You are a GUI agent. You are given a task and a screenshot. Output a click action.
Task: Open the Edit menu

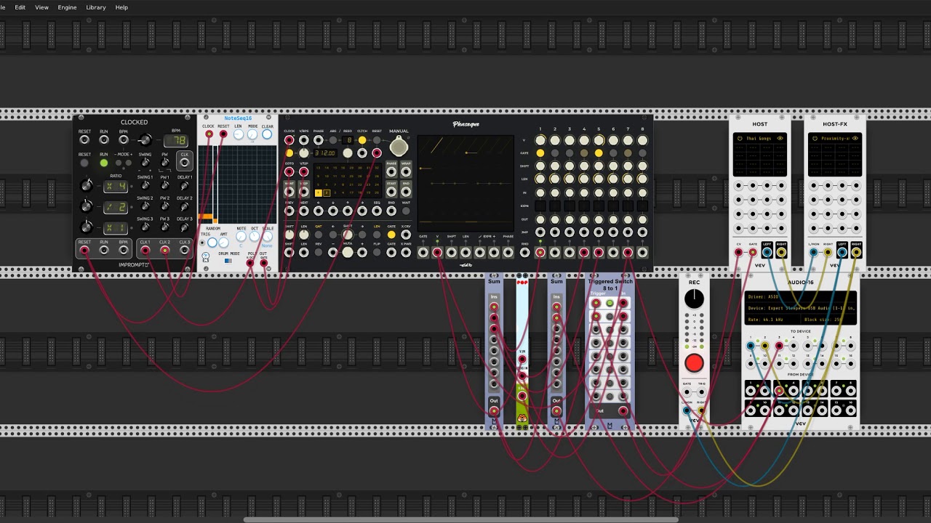coord(20,7)
